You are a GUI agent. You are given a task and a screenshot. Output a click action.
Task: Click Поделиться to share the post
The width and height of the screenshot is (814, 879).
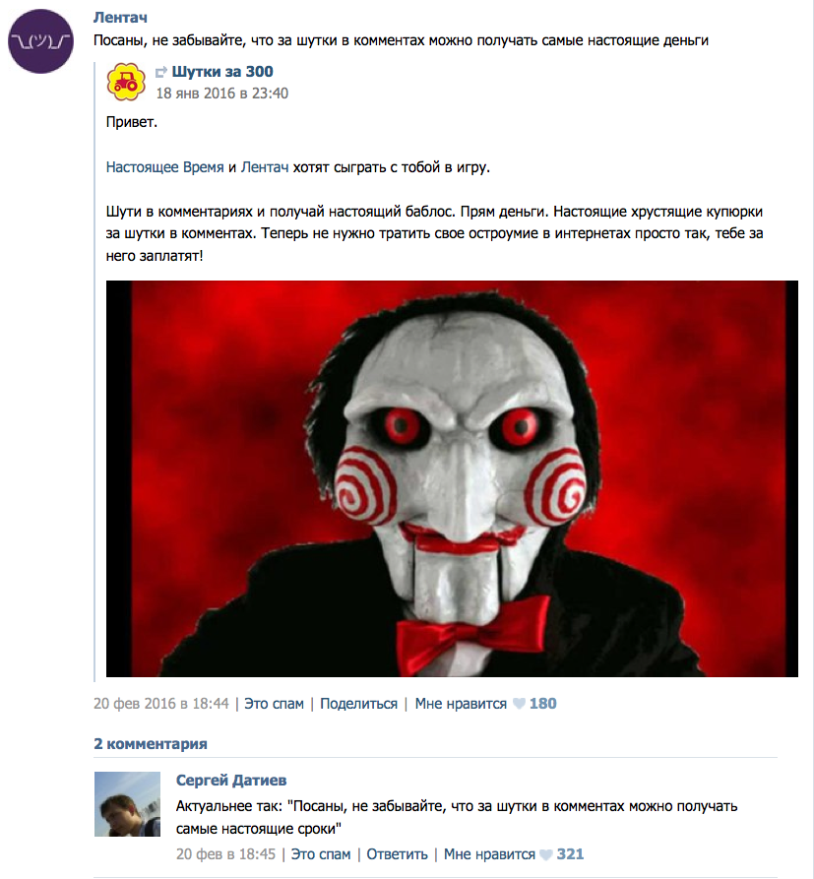[x=359, y=704]
